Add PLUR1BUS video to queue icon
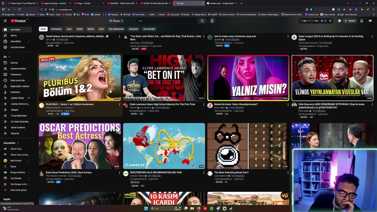Viewport: 377px width, 212px height. 118,63
